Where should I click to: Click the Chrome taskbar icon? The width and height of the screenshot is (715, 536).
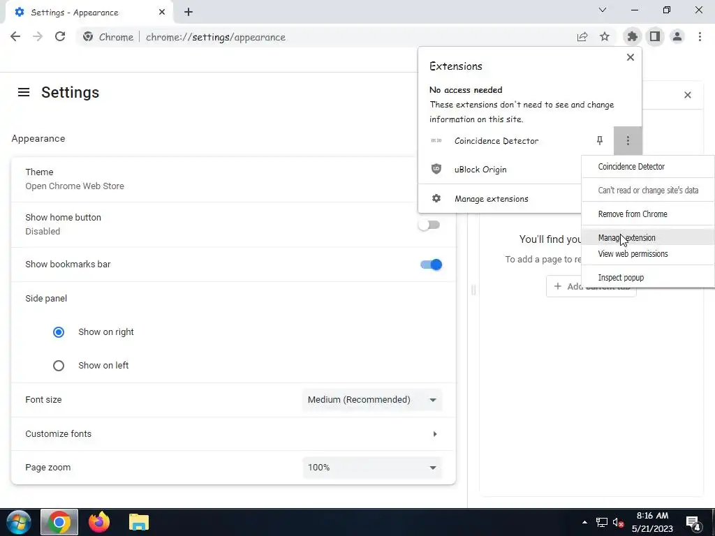click(59, 522)
